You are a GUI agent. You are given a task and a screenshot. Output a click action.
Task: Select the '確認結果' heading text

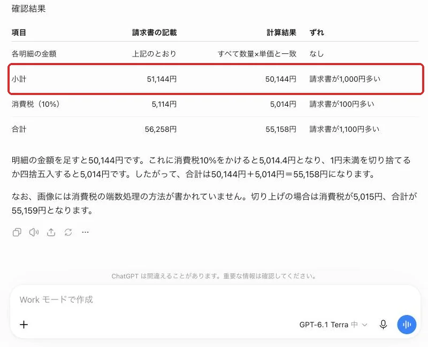point(29,9)
